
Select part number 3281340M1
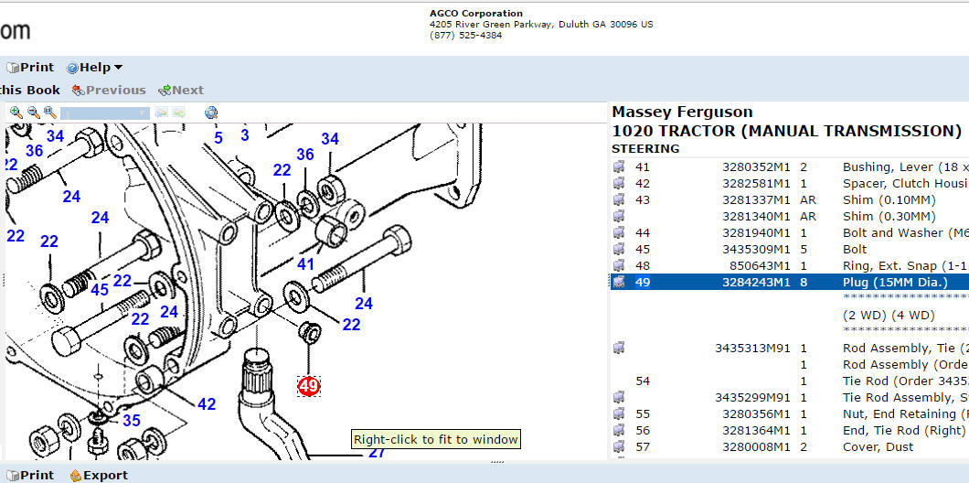(756, 217)
